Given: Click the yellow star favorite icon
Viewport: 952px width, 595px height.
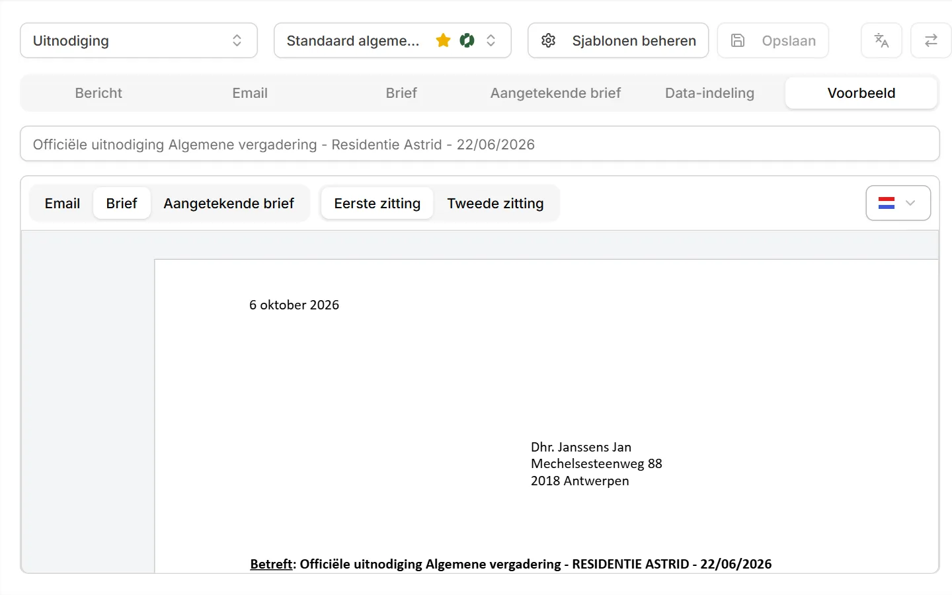Looking at the screenshot, I should pyautogui.click(x=443, y=40).
